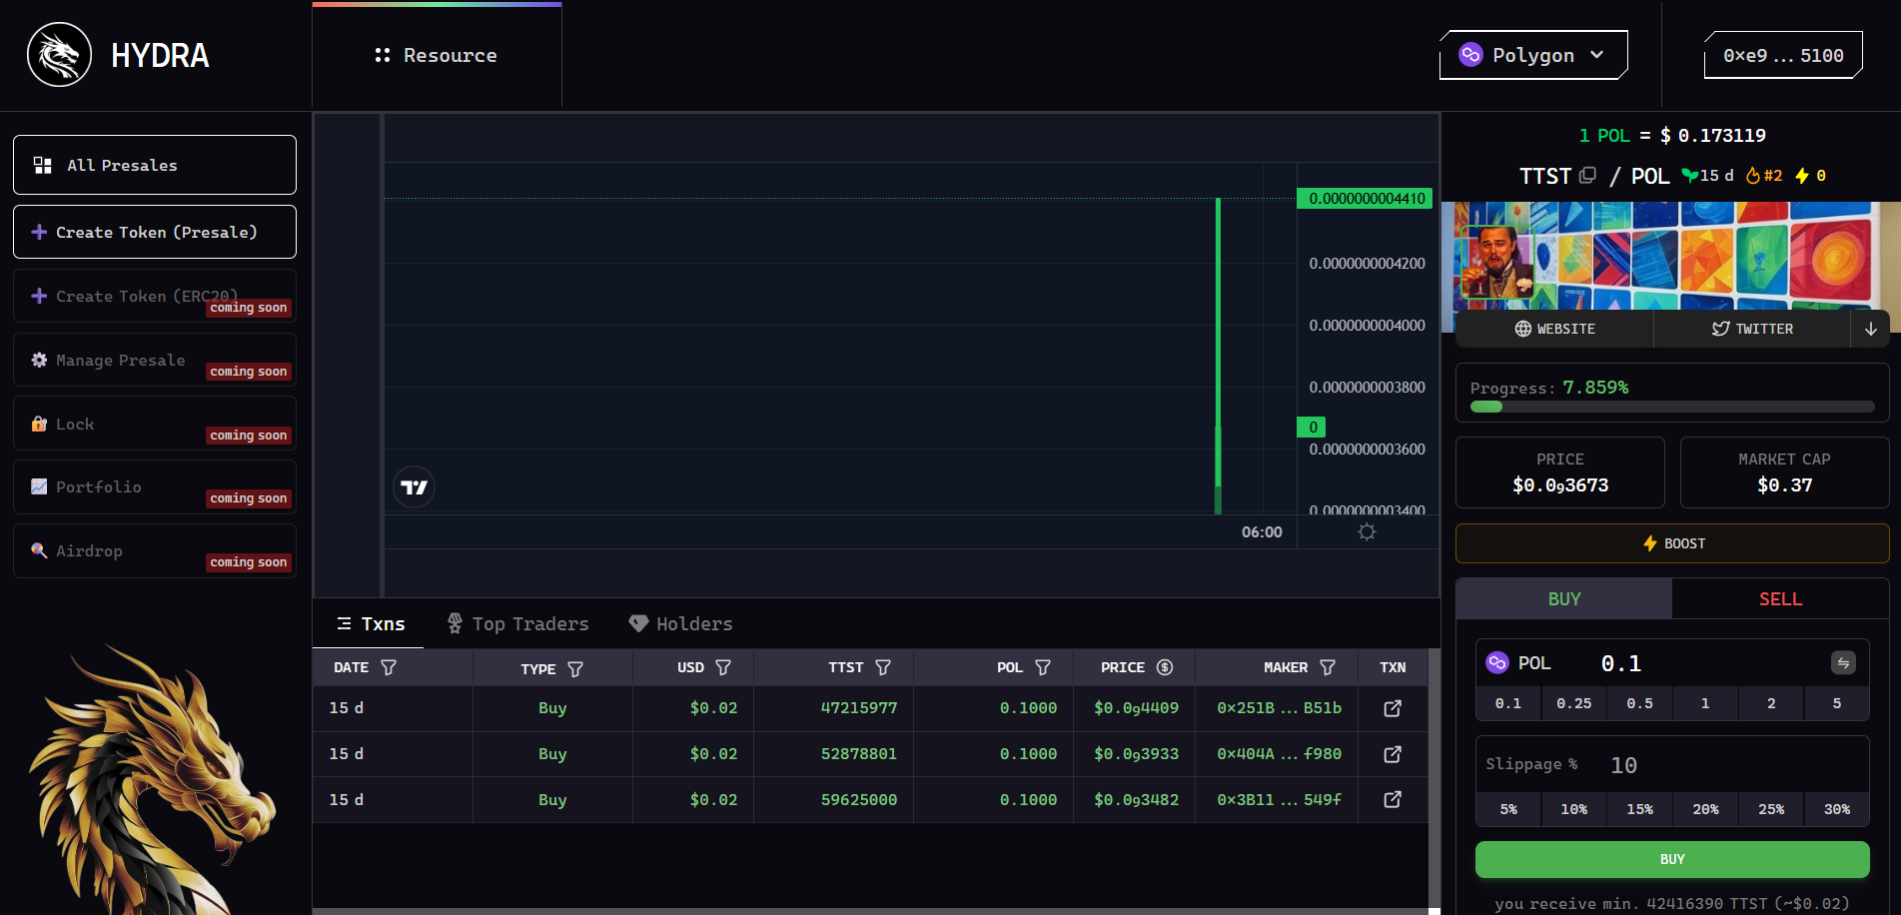1901x915 pixels.
Task: Open transaction link for maker 0x251B...B51b
Action: pyautogui.click(x=1393, y=708)
